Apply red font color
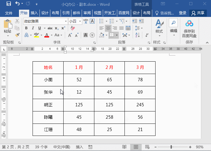Viewport: 211px width, 151px height. coord(46,35)
